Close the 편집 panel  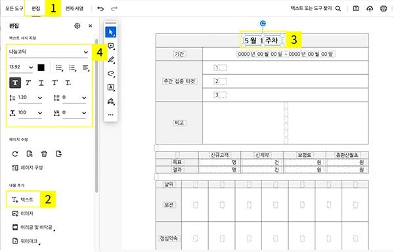click(x=91, y=26)
